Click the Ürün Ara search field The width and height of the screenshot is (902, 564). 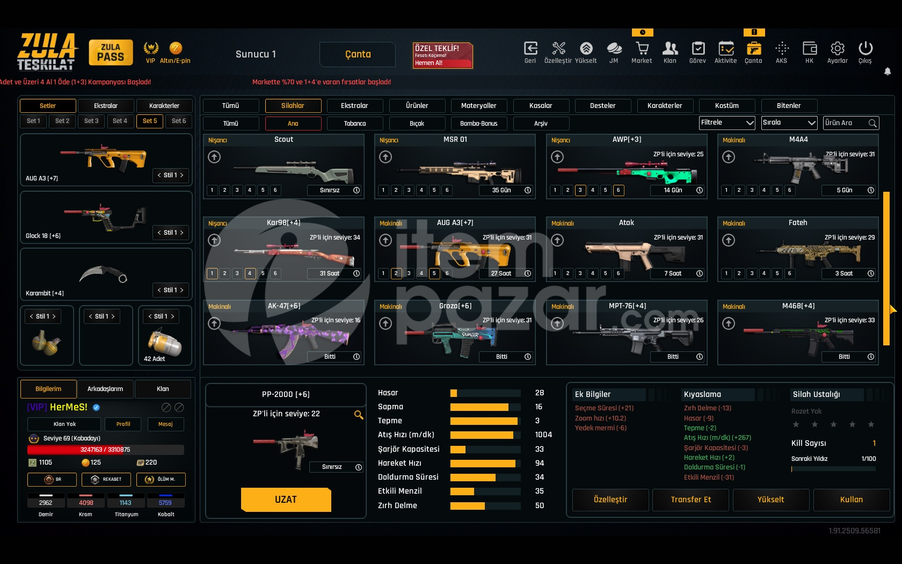852,123
